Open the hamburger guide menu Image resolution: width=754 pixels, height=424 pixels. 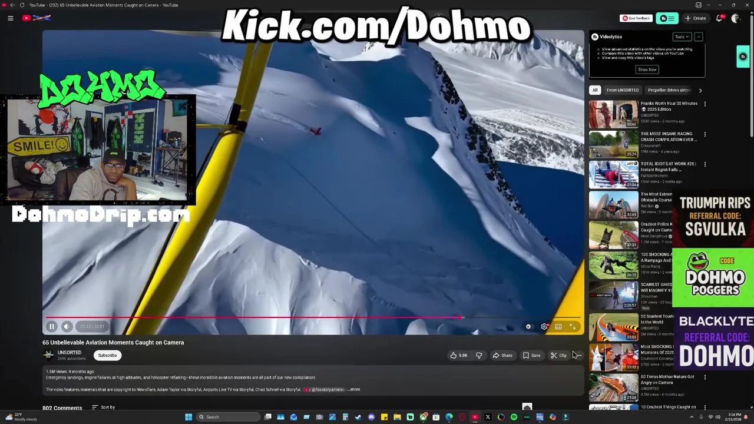coord(11,18)
